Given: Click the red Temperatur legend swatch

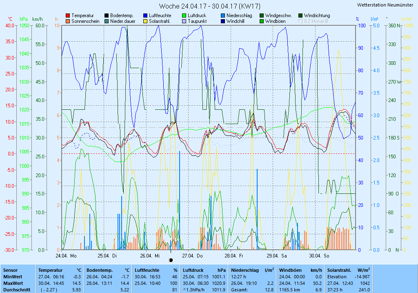Looking at the screenshot, I should point(68,16).
